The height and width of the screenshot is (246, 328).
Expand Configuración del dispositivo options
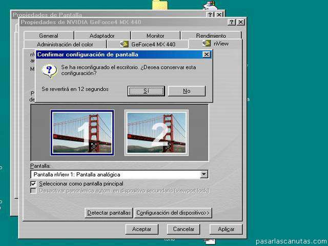click(173, 213)
